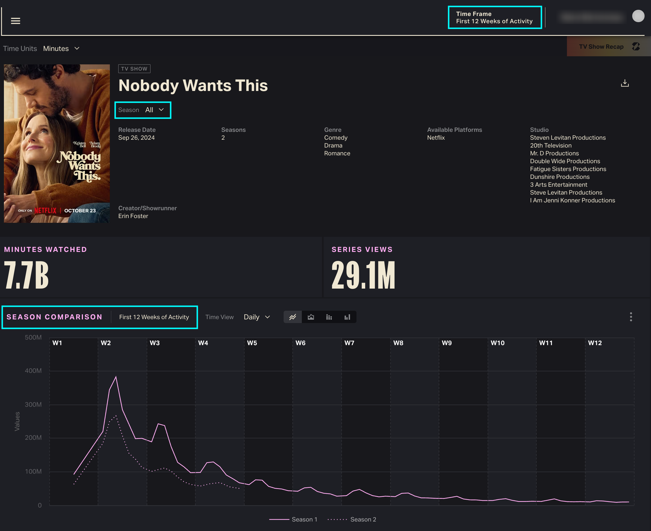
Task: Click the user profile avatar
Action: pos(638,16)
